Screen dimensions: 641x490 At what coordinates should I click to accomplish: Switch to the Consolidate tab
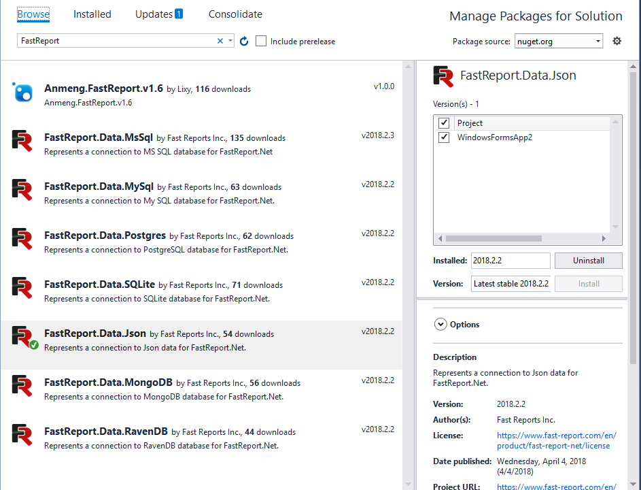pyautogui.click(x=235, y=14)
